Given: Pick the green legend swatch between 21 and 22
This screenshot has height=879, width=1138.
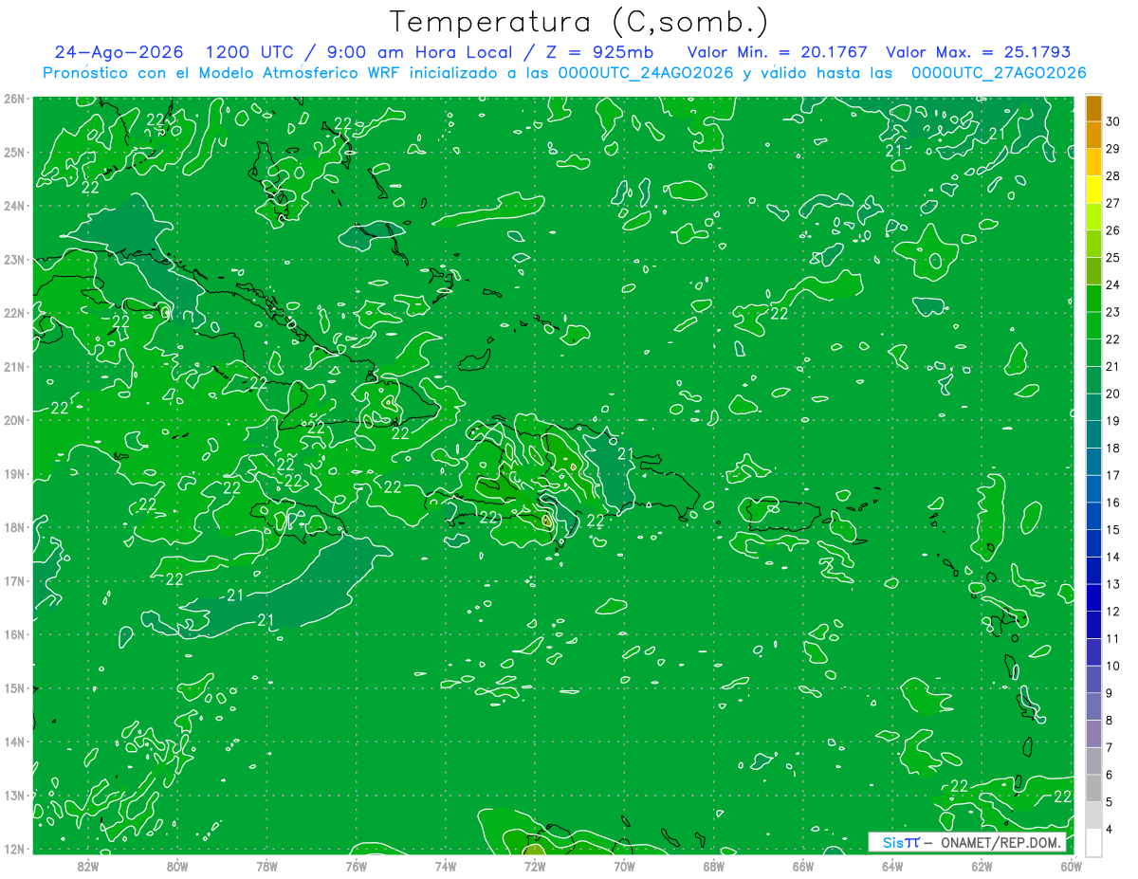Looking at the screenshot, I should [x=1093, y=353].
